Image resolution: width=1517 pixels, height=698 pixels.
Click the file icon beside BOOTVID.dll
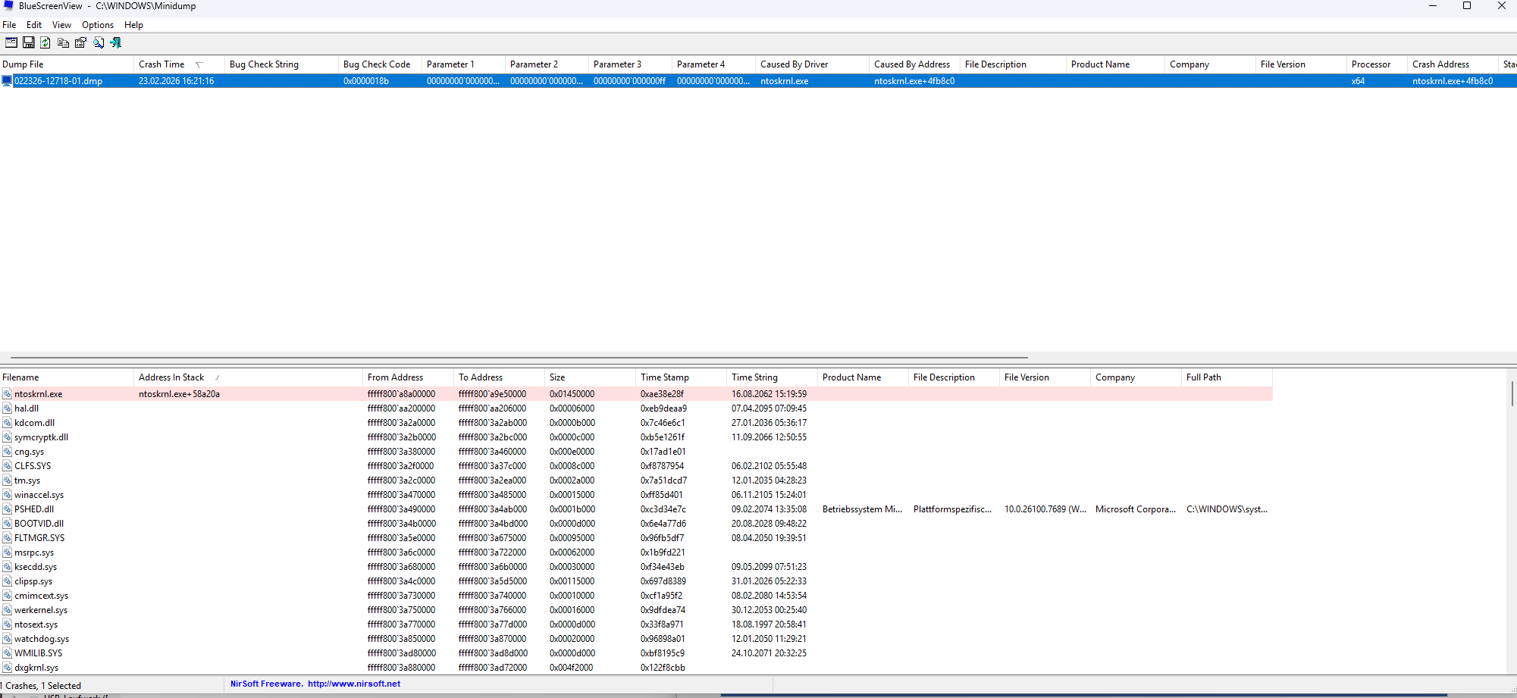click(7, 524)
